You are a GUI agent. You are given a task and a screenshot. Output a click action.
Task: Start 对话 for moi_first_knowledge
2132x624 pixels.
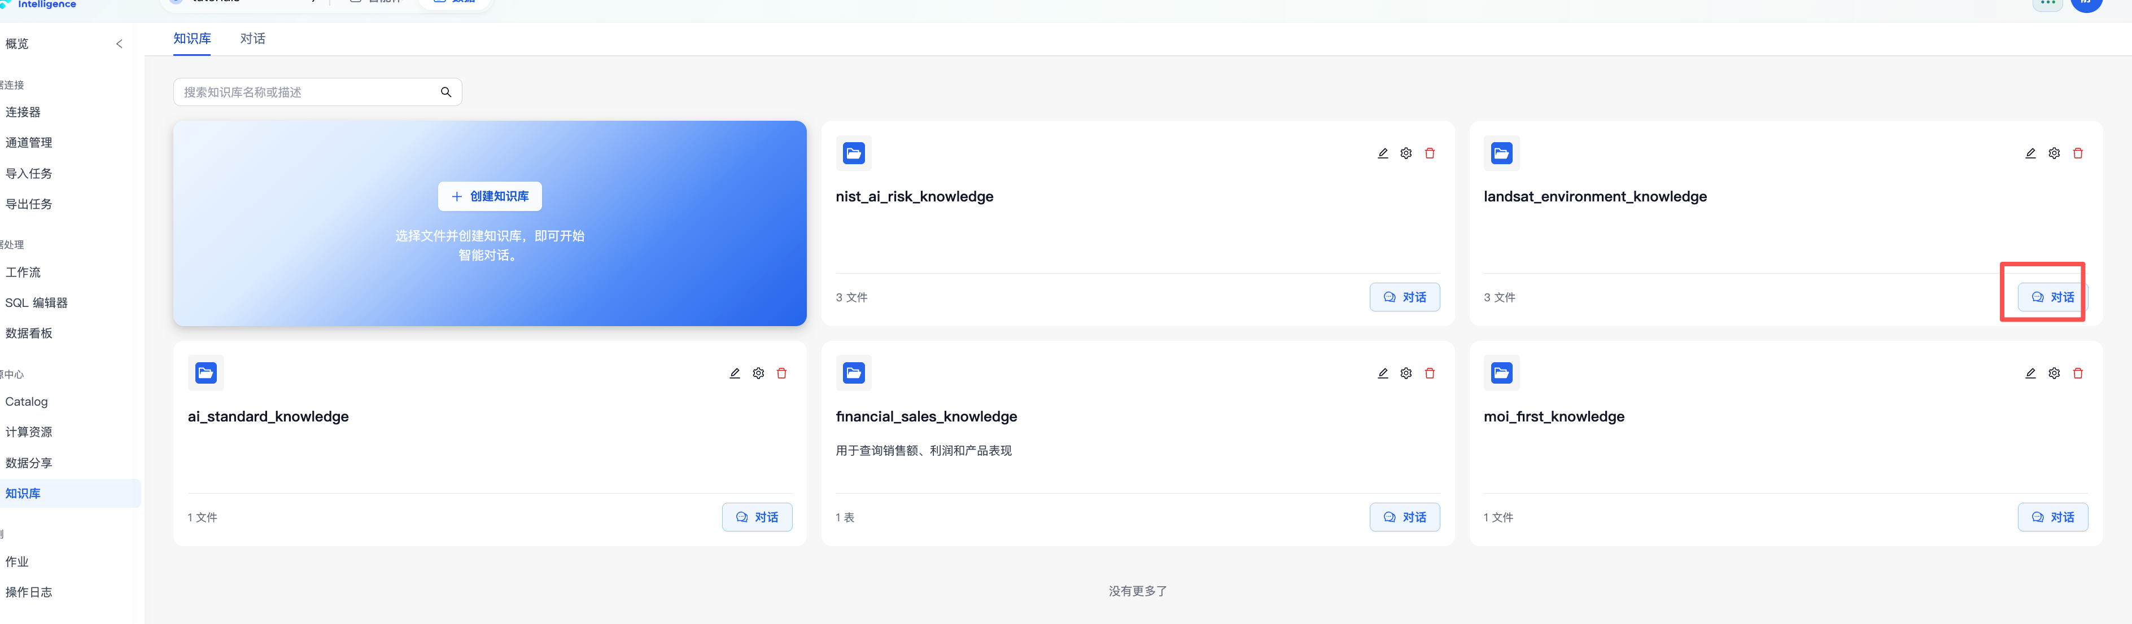click(2052, 517)
